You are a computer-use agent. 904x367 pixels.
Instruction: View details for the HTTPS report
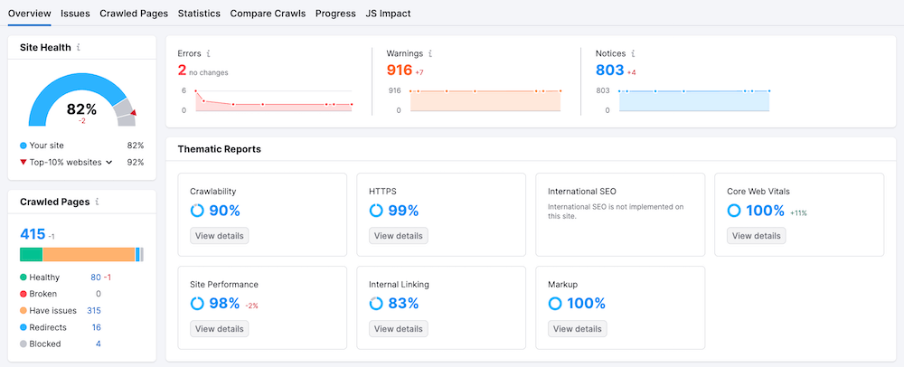(x=398, y=236)
